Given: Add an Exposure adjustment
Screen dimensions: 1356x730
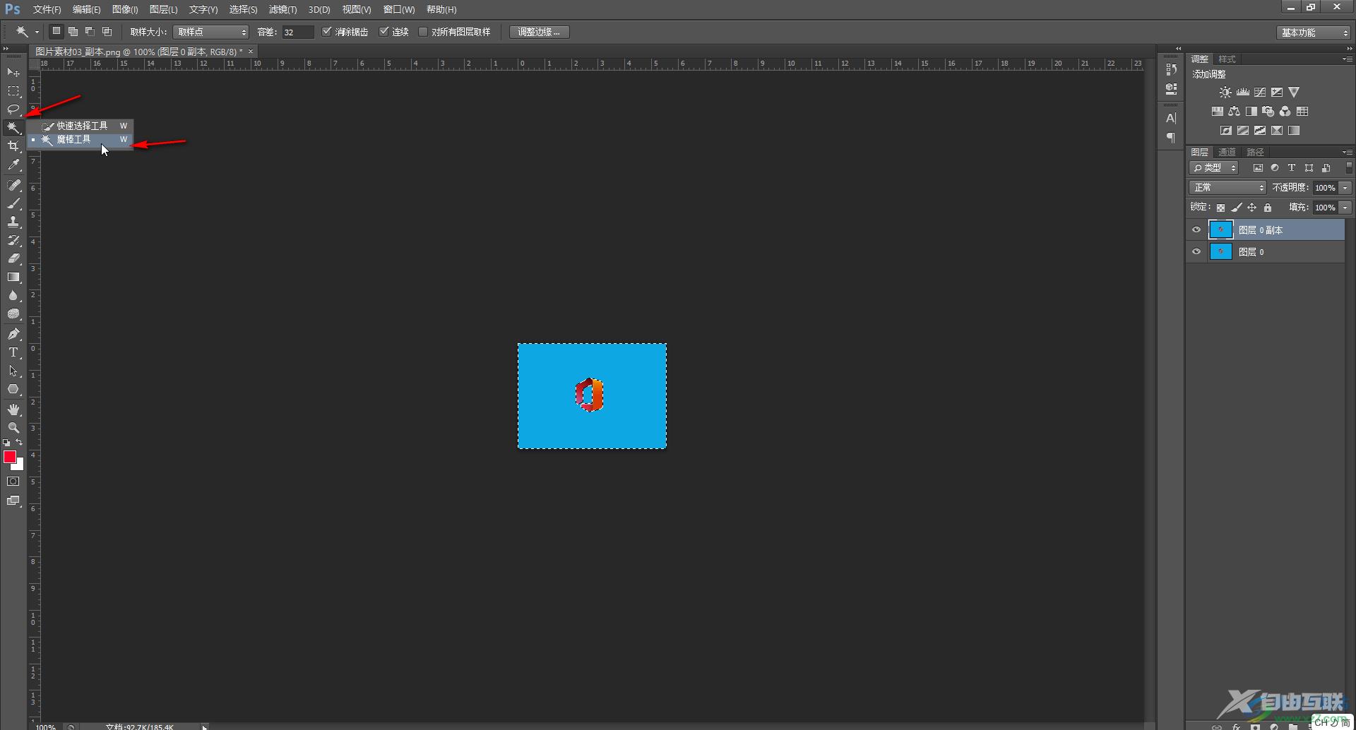Looking at the screenshot, I should (1277, 92).
